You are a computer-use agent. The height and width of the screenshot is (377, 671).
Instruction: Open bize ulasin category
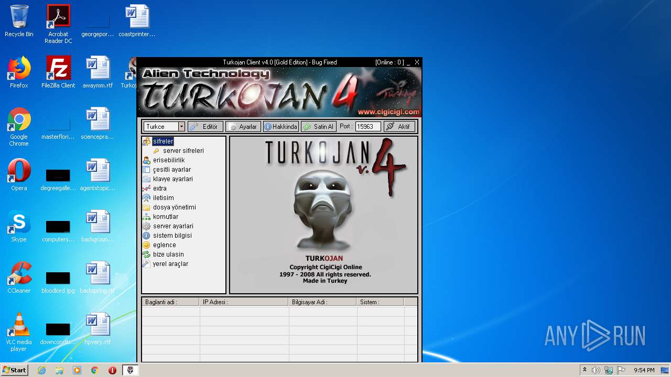168,254
